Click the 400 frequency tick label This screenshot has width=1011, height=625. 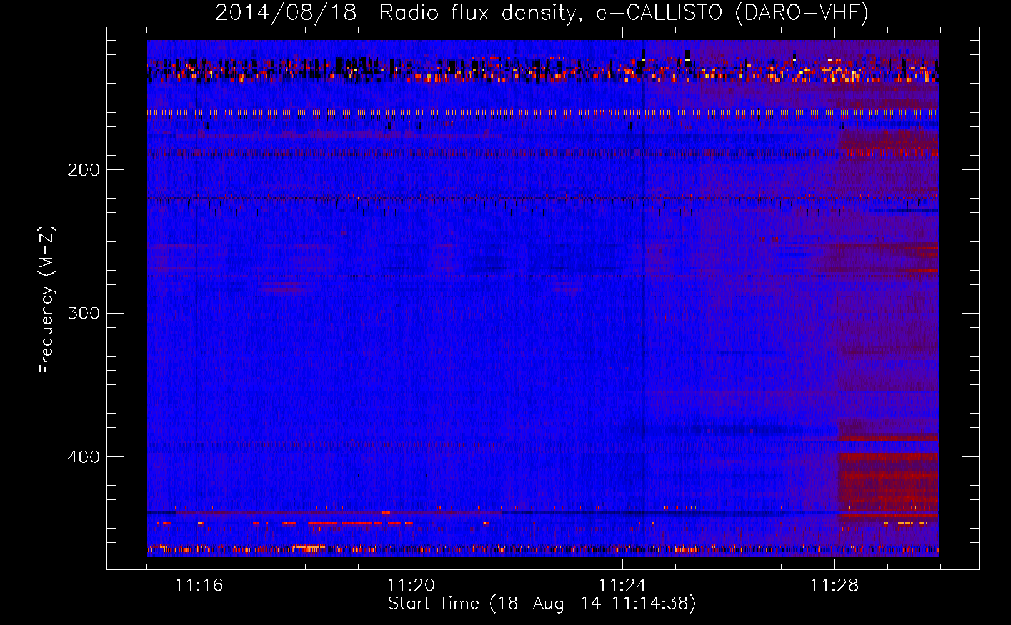coord(84,457)
